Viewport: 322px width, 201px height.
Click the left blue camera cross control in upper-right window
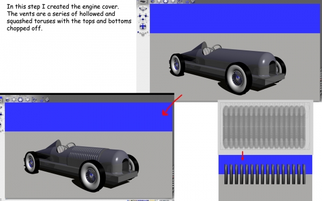(140, 16)
